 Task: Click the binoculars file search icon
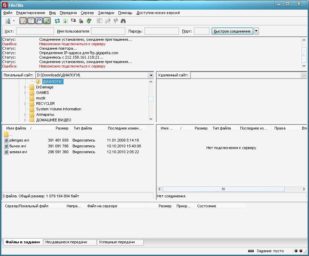click(x=123, y=21)
